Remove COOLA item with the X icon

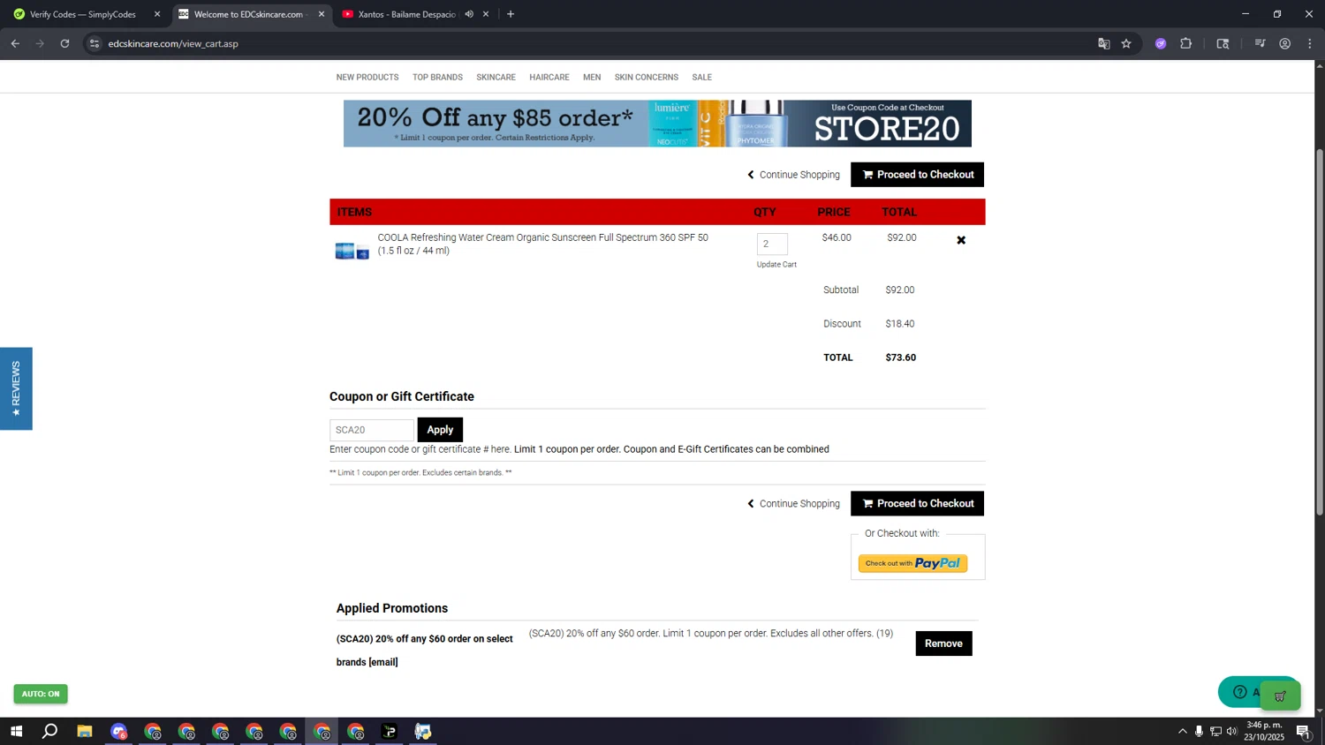point(961,240)
